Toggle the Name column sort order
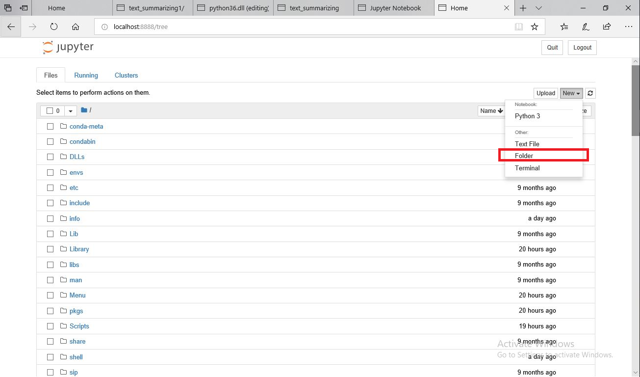Image resolution: width=640 pixels, height=377 pixels. click(491, 111)
